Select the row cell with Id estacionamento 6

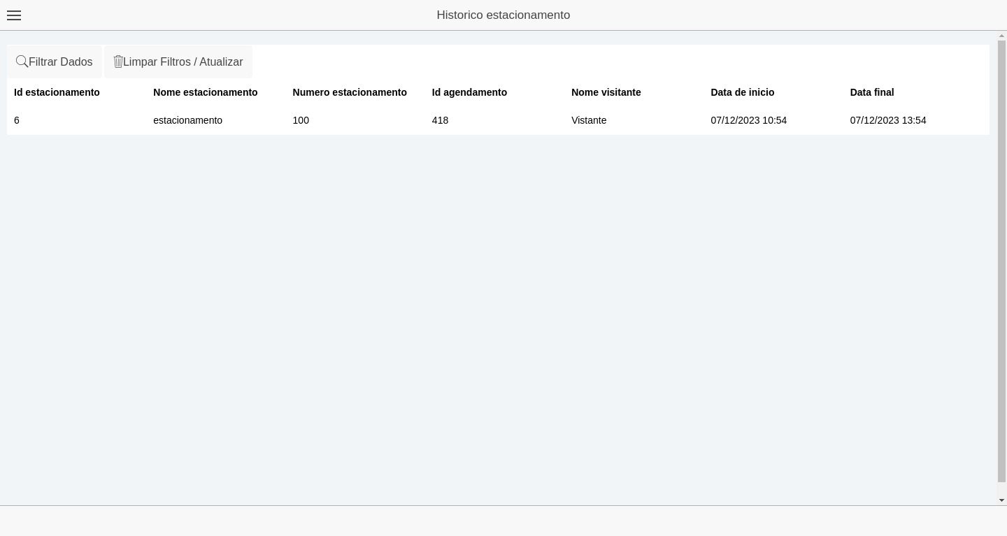point(17,120)
